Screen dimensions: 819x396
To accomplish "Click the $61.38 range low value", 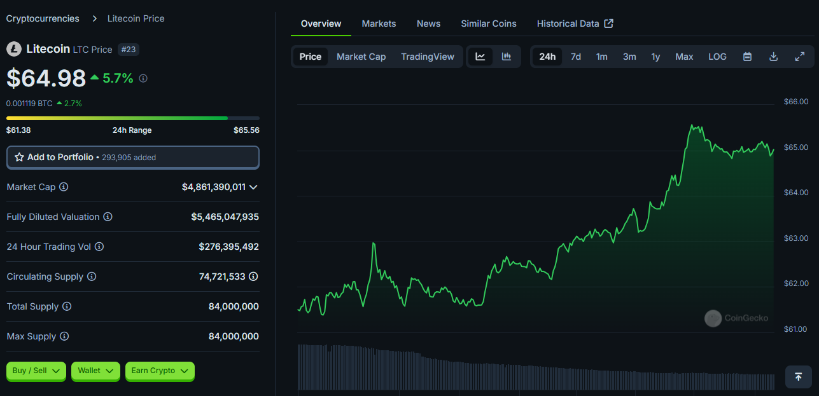I will point(18,130).
